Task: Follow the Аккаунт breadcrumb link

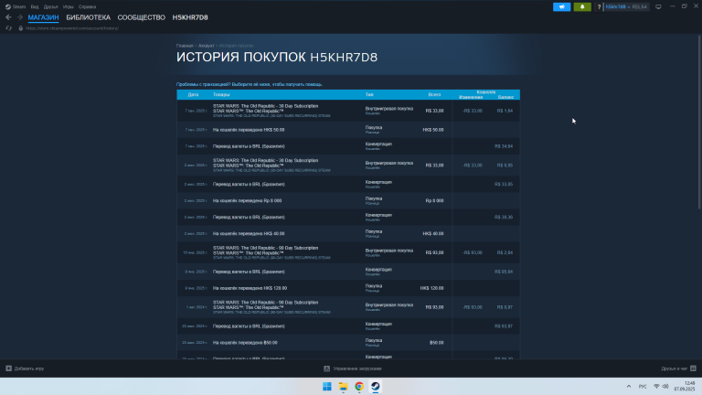Action: [x=206, y=46]
